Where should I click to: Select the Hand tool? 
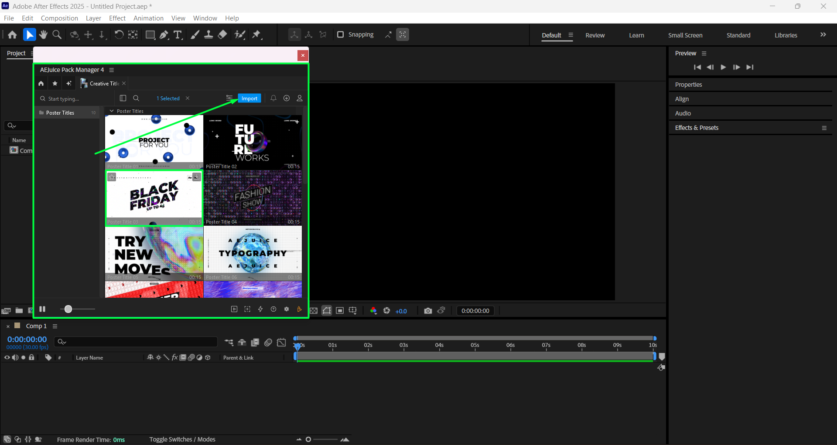[x=43, y=35]
